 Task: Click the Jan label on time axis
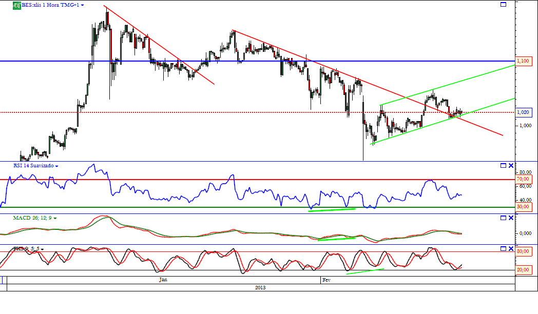pos(163,280)
